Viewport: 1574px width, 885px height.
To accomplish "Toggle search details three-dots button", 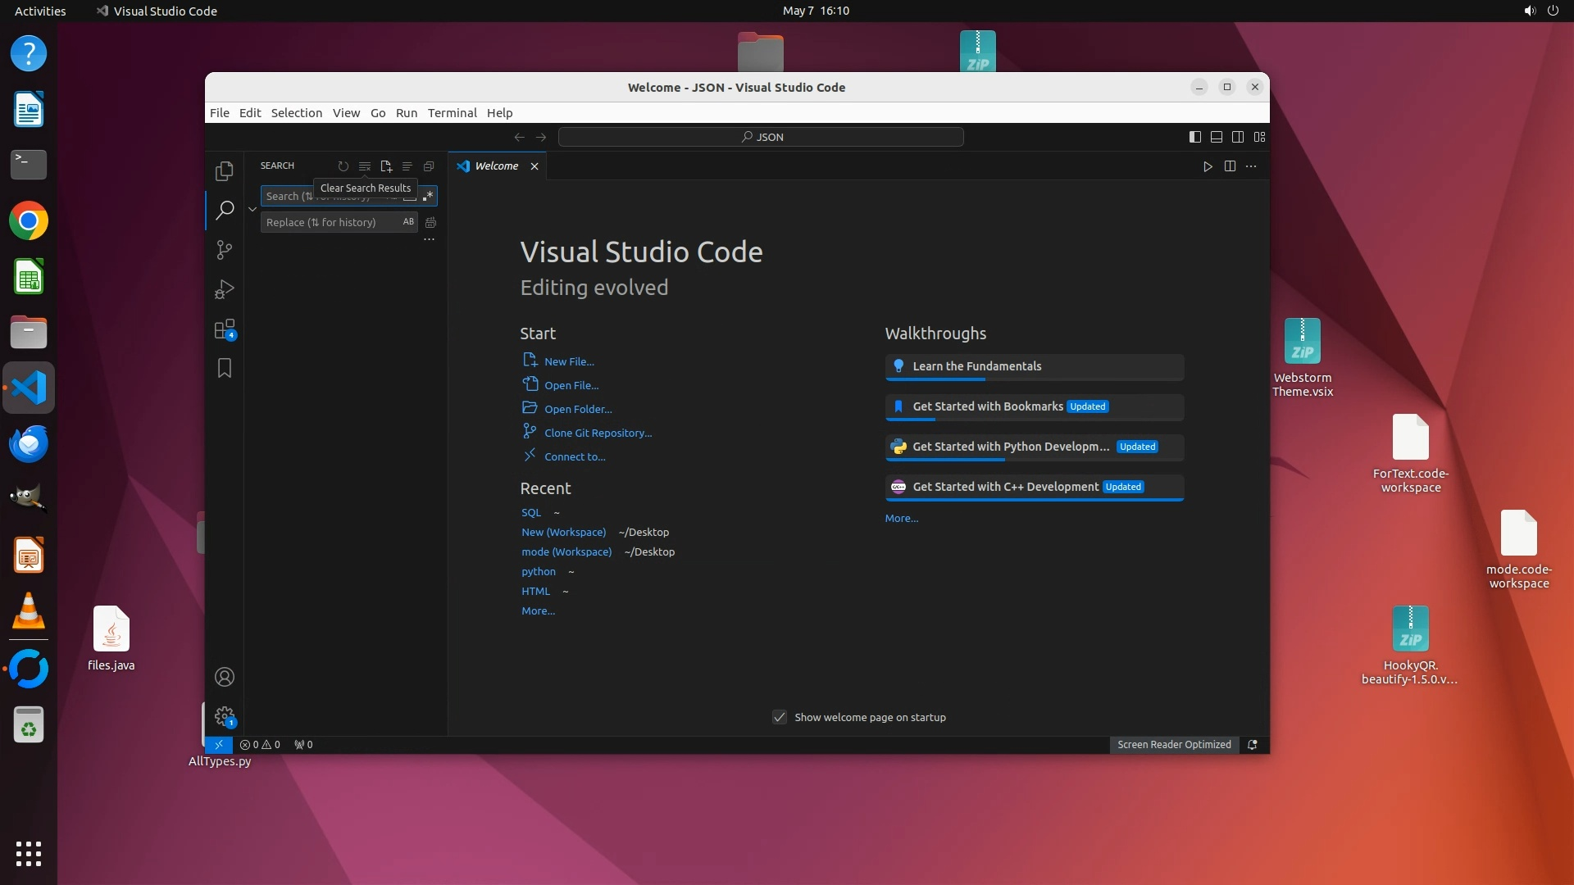I will (x=429, y=239).
